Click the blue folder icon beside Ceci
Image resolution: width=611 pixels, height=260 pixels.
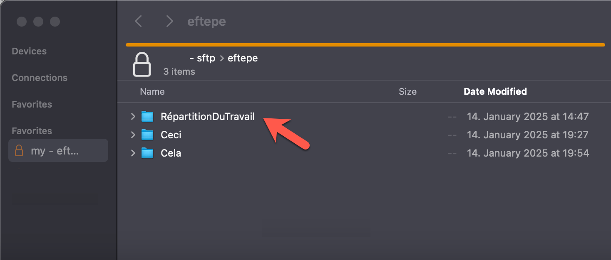[x=148, y=135]
